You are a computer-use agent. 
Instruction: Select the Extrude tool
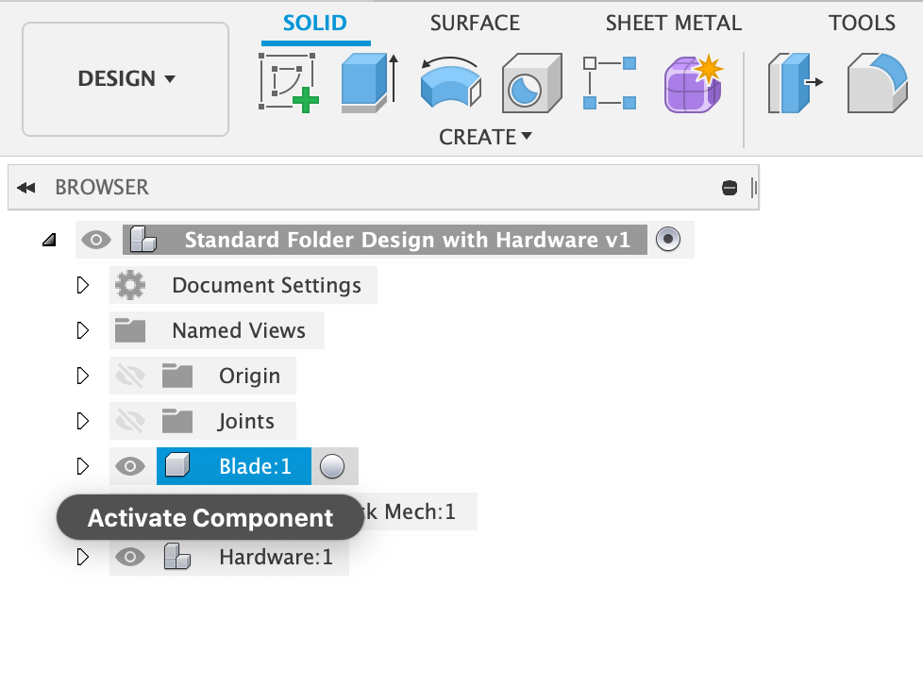click(369, 83)
